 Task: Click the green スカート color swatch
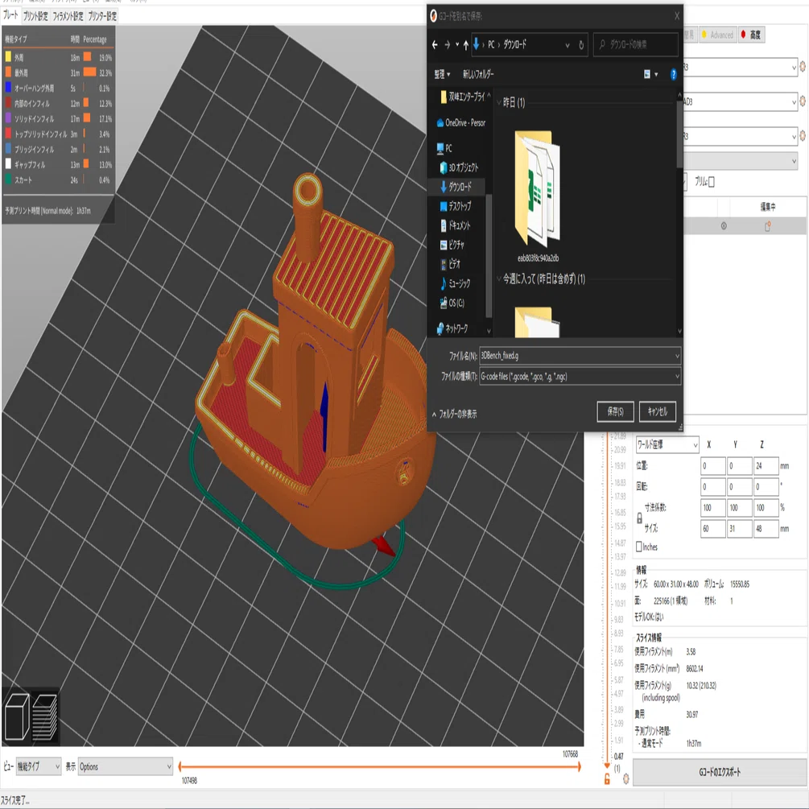tap(8, 180)
